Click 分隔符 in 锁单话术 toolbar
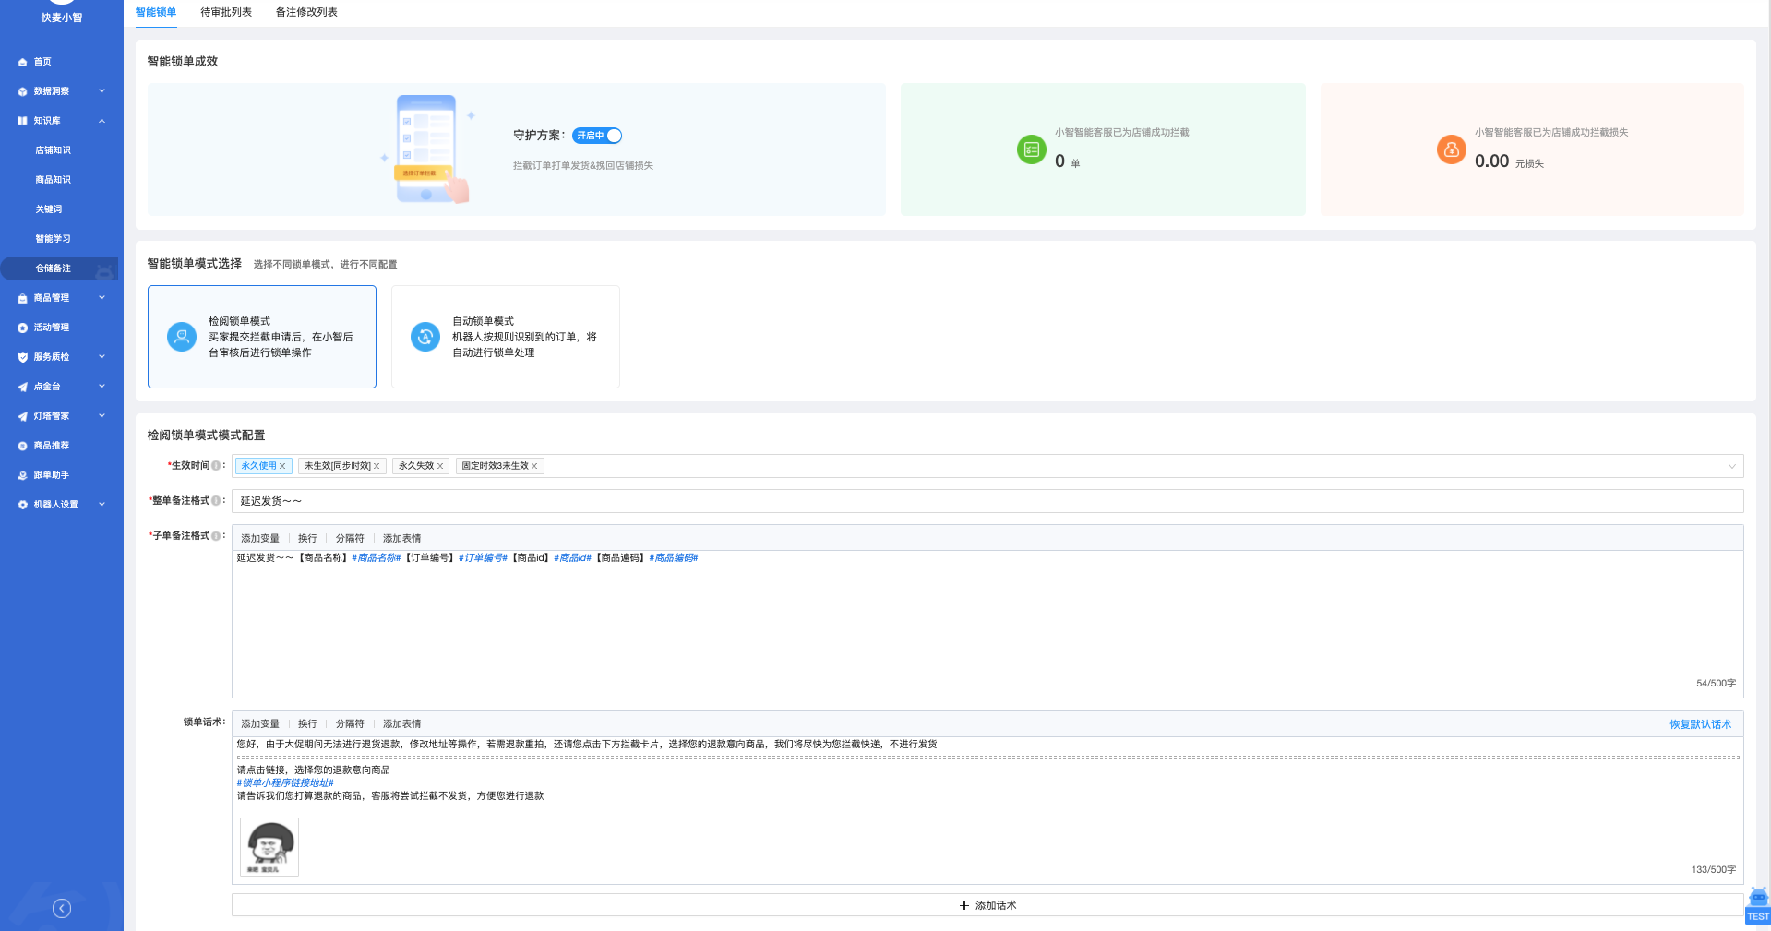The width and height of the screenshot is (1771, 931). point(350,723)
